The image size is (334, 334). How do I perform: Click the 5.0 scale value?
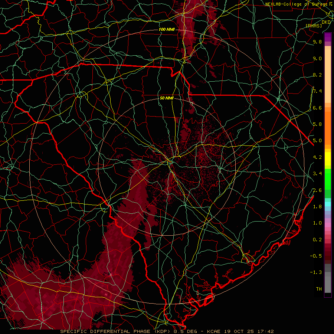317,141
